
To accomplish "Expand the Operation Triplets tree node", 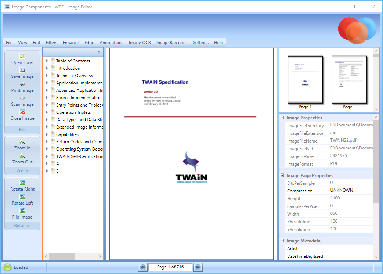I will point(47,112).
